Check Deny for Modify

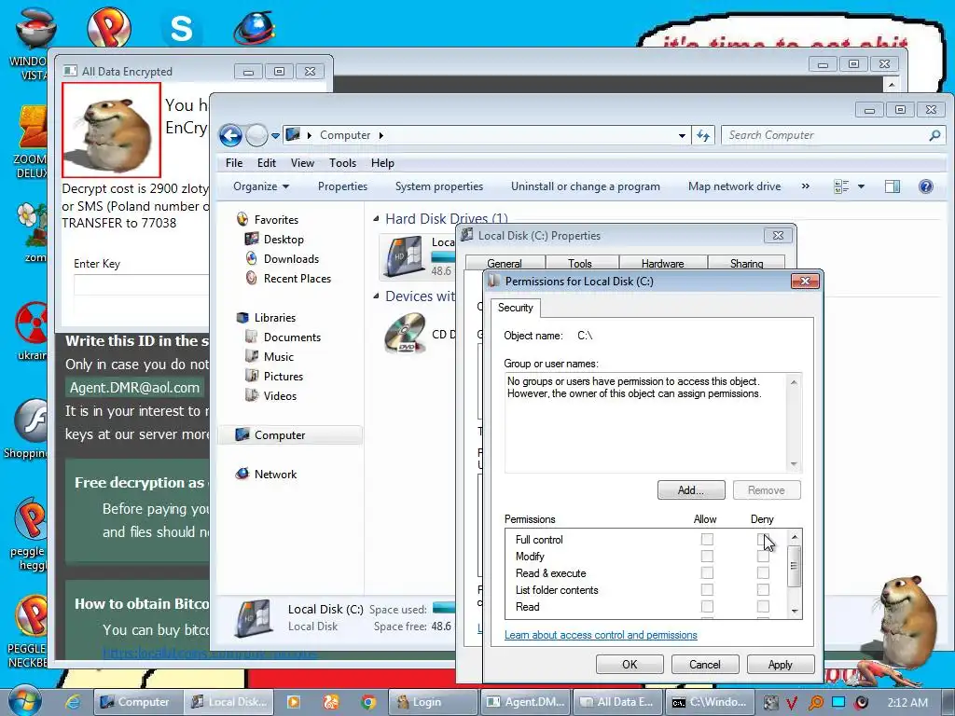[763, 556]
